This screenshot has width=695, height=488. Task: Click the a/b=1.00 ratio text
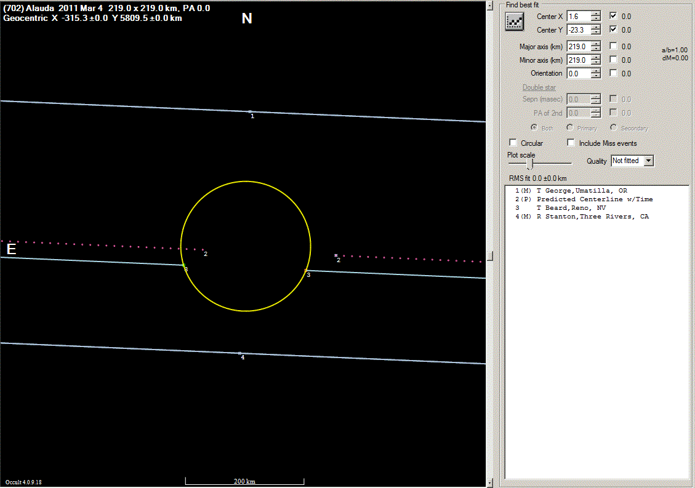(x=675, y=50)
